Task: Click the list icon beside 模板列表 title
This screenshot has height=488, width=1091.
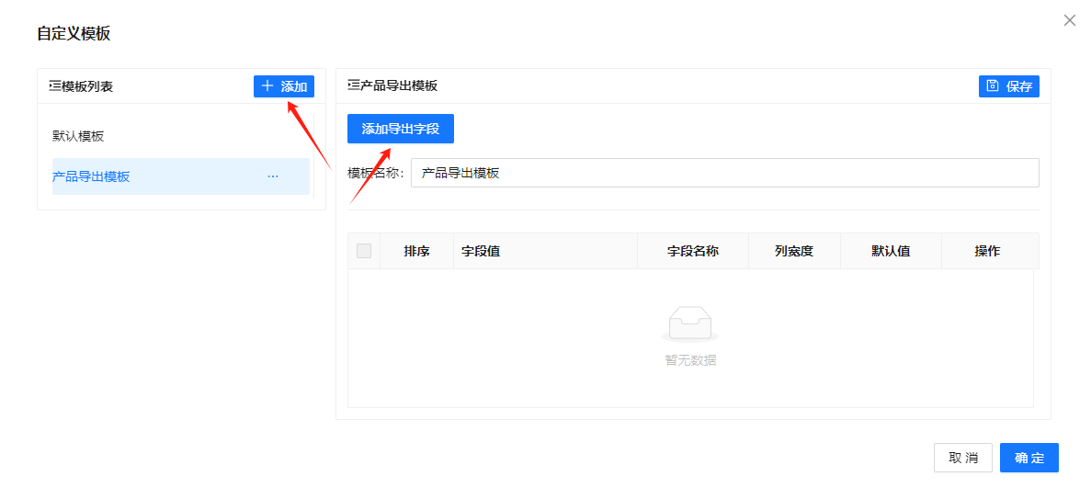Action: coord(54,86)
